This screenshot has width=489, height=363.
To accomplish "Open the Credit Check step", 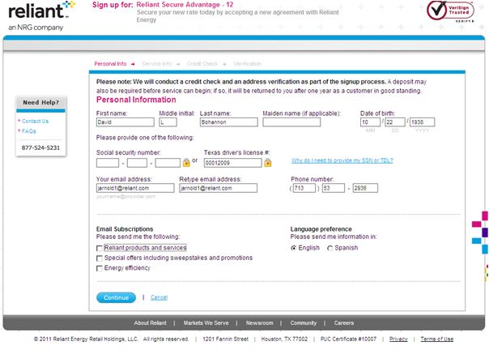I will (202, 64).
